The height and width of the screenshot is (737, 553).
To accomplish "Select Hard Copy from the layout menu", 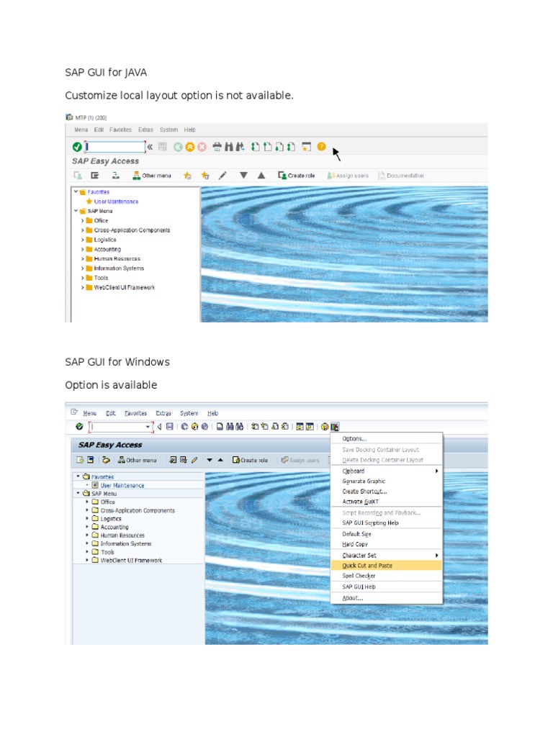I will click(x=386, y=544).
